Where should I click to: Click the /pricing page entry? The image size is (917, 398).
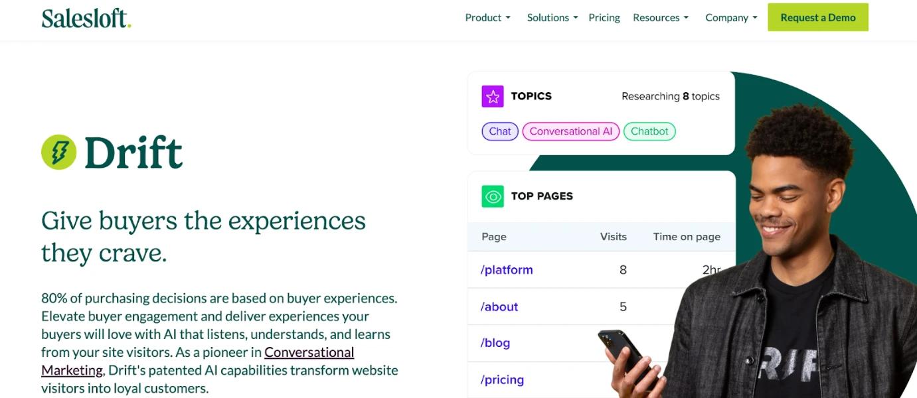click(502, 380)
